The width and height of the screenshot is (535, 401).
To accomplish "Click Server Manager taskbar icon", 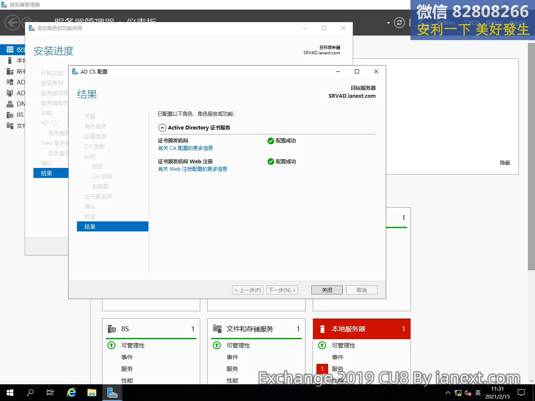I will click(112, 393).
